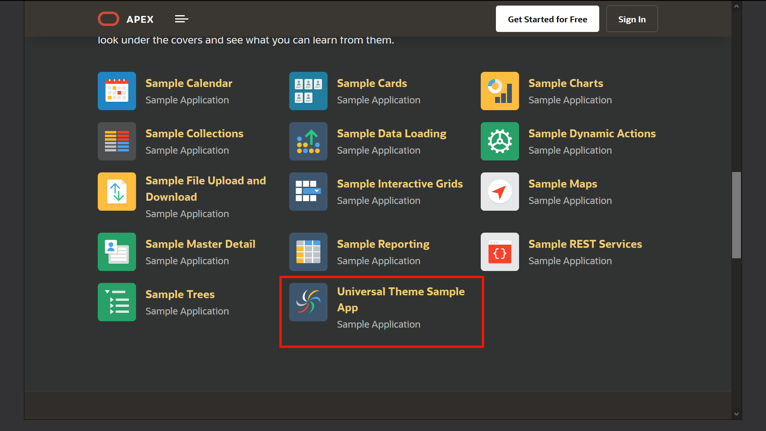Click the Sample REST Services icon

[x=499, y=252]
